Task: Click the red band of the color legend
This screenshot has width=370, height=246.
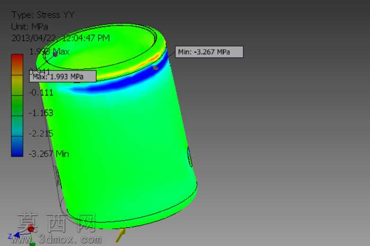Action: (x=17, y=65)
